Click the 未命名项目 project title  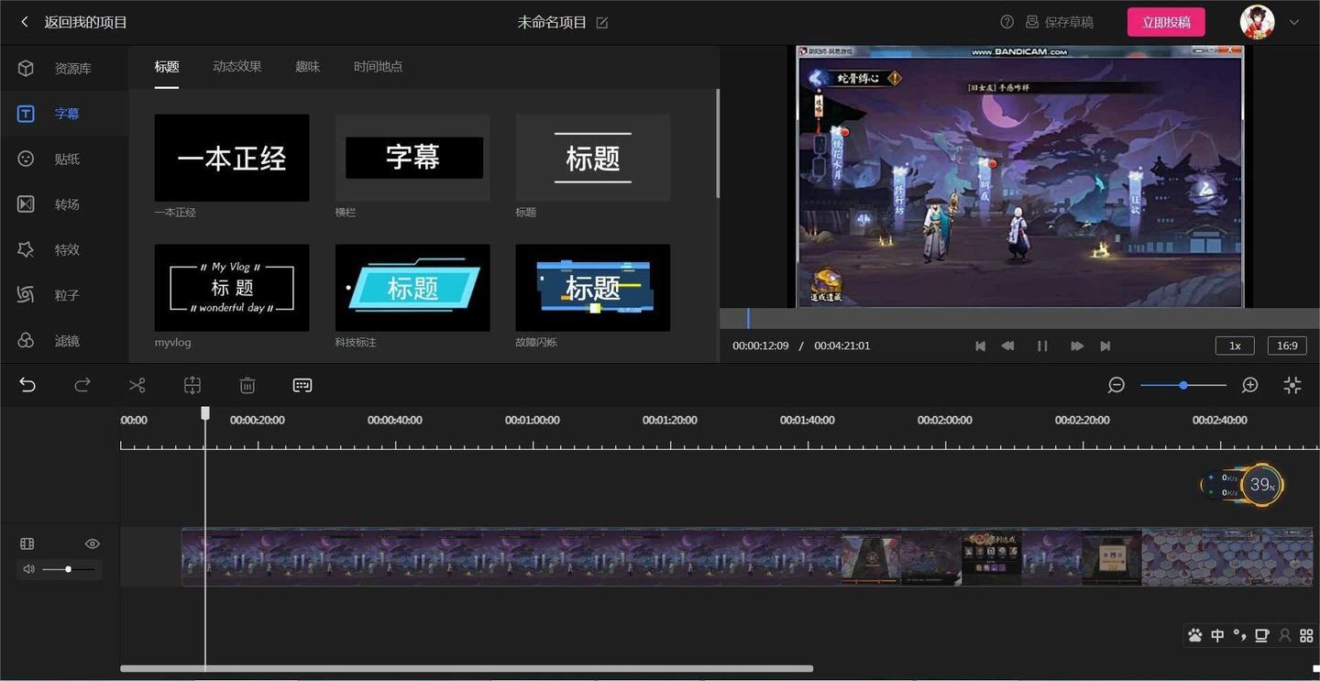(x=552, y=22)
